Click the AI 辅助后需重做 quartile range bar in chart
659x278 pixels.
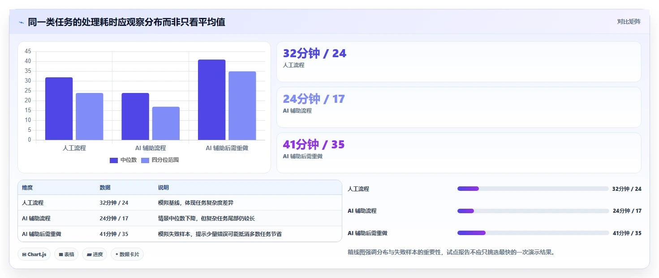pyautogui.click(x=242, y=105)
